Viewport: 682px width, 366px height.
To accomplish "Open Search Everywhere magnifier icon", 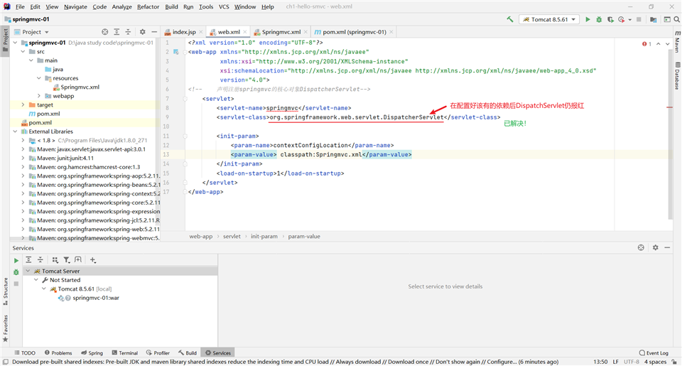I will [677, 20].
